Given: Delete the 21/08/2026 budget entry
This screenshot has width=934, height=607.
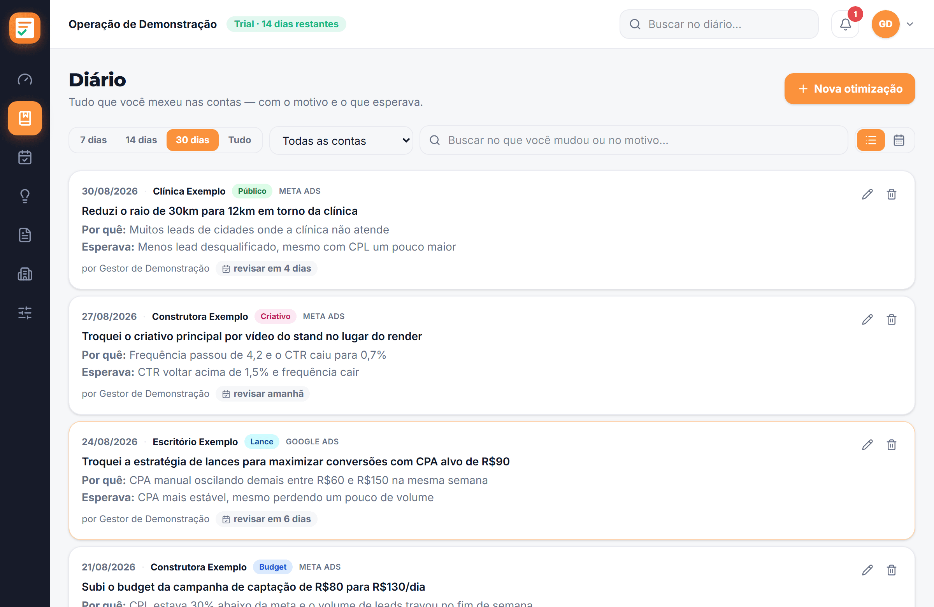Looking at the screenshot, I should 892,570.
